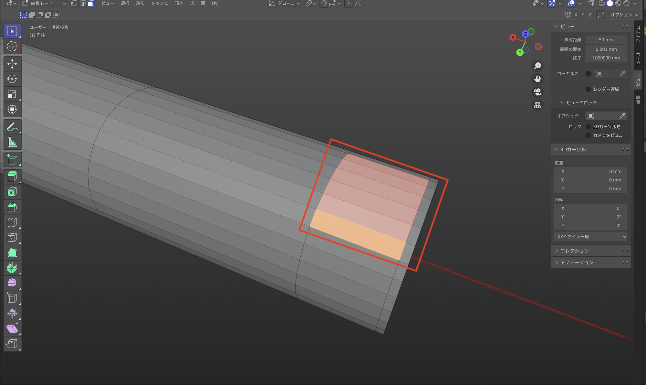Viewport: 646px width, 385px height.
Task: Click the 焦点距離 50 mm field
Action: point(606,40)
